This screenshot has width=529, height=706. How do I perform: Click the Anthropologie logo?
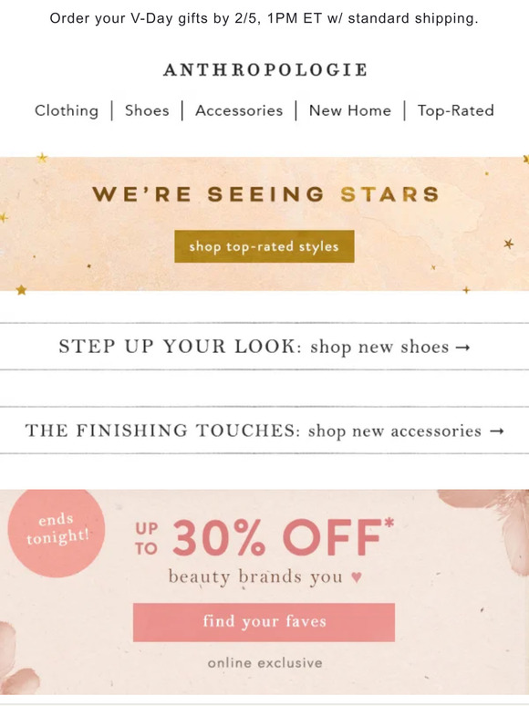pos(265,70)
